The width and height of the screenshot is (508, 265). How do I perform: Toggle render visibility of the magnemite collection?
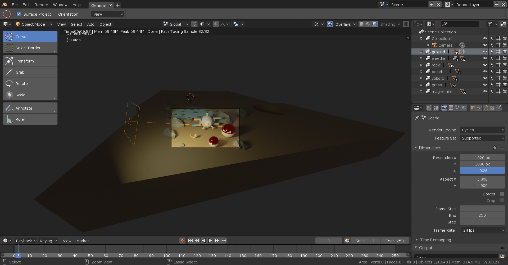pos(505,91)
